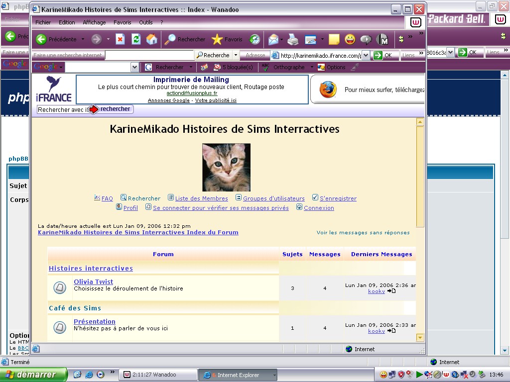Toggle the popup blocker '5 bloquée(s)'

(x=233, y=67)
